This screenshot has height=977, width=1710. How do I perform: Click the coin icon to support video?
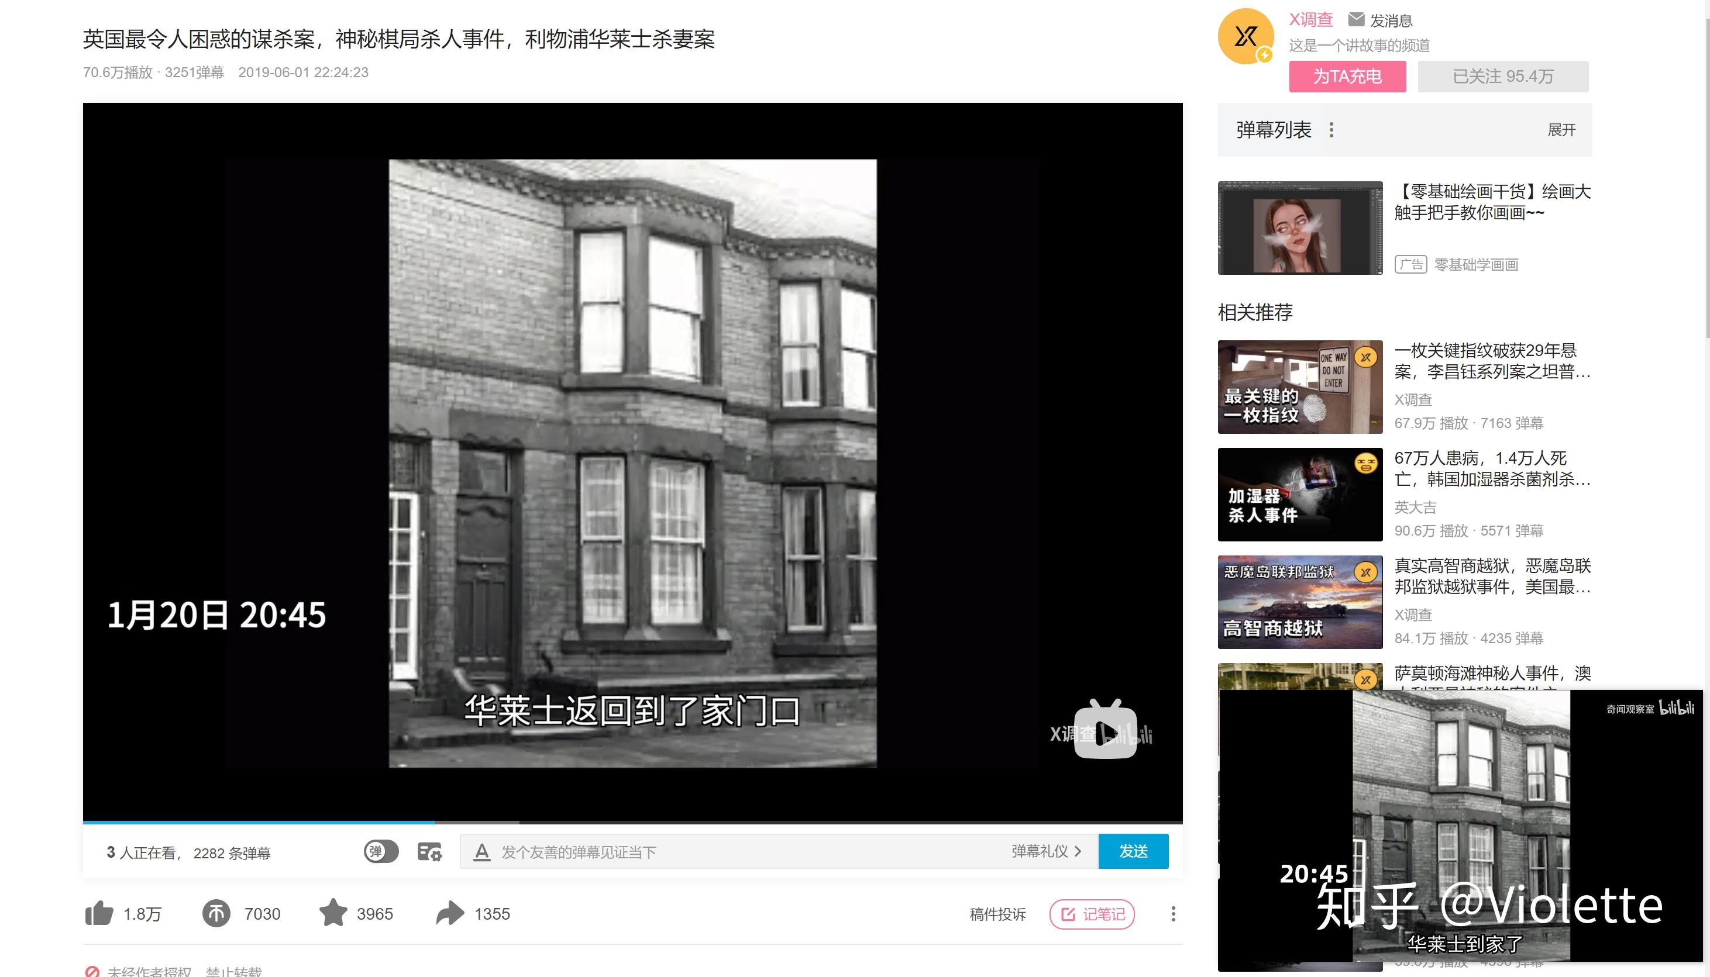[x=216, y=913]
